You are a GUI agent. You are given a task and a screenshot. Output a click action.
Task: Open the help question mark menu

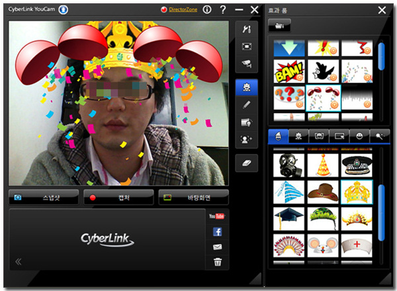(223, 10)
